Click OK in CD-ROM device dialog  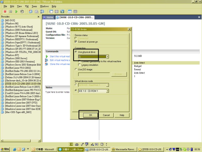[91, 115]
